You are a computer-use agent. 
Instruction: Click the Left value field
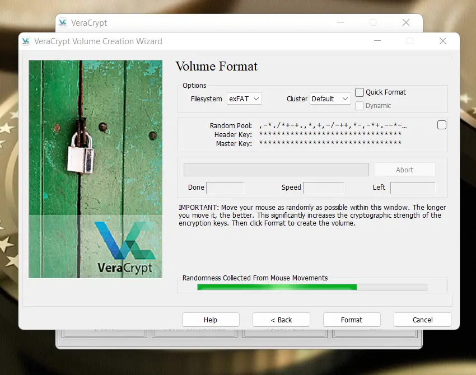413,187
